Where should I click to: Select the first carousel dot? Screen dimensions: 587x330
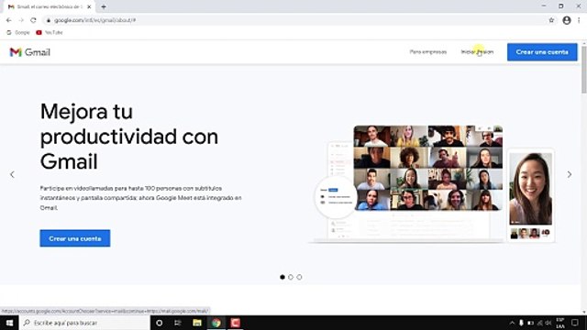point(282,277)
